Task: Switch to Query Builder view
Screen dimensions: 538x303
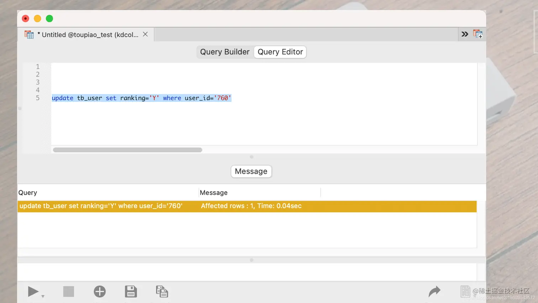Action: [225, 52]
